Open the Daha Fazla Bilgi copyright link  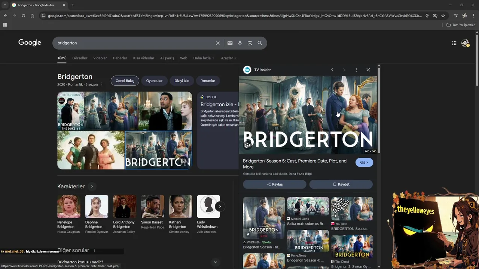pos(300,174)
